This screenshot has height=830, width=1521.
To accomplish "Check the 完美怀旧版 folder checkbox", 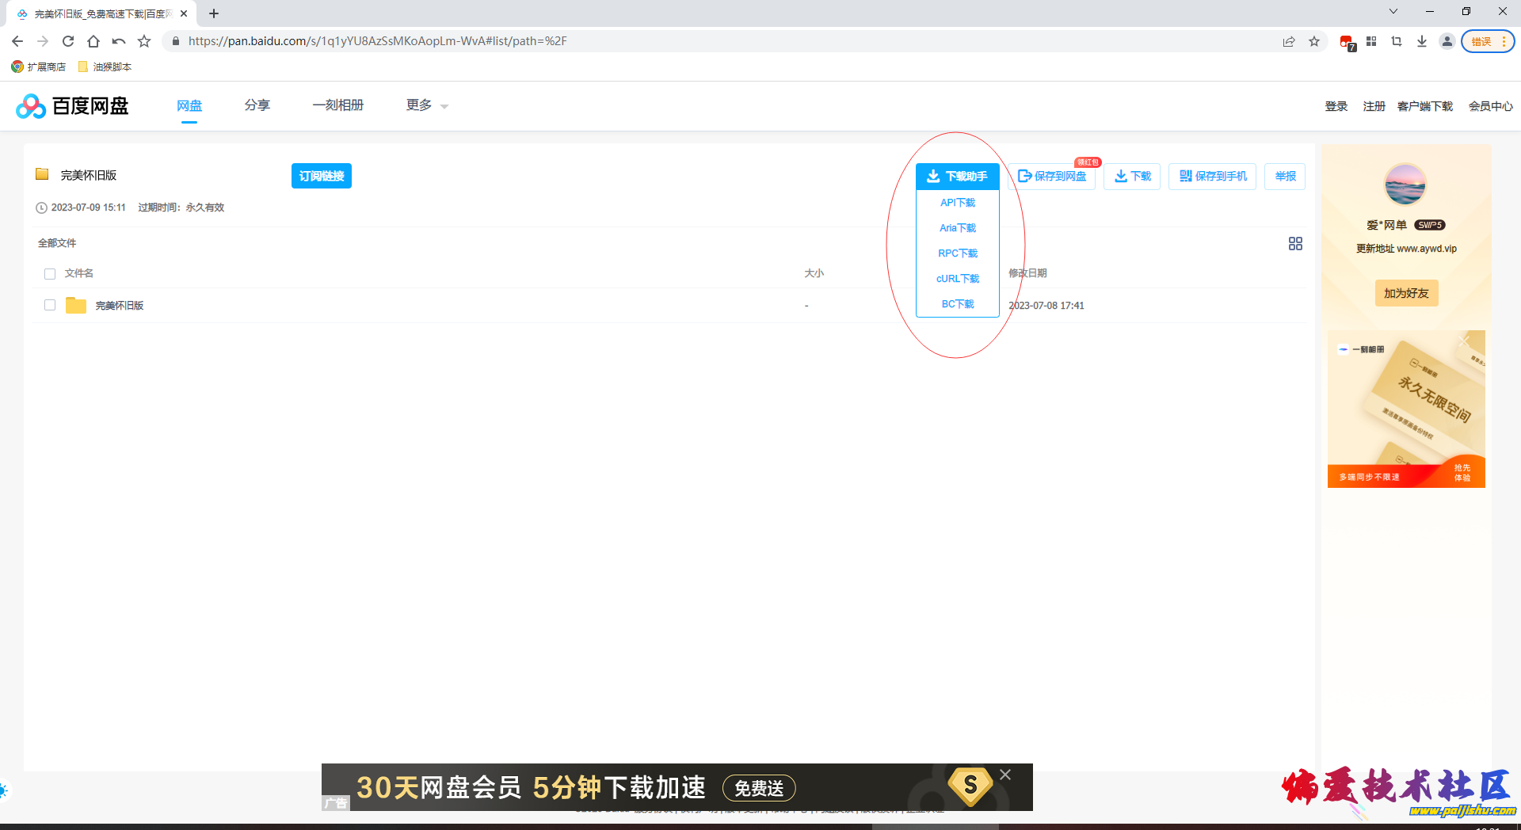I will coord(50,305).
